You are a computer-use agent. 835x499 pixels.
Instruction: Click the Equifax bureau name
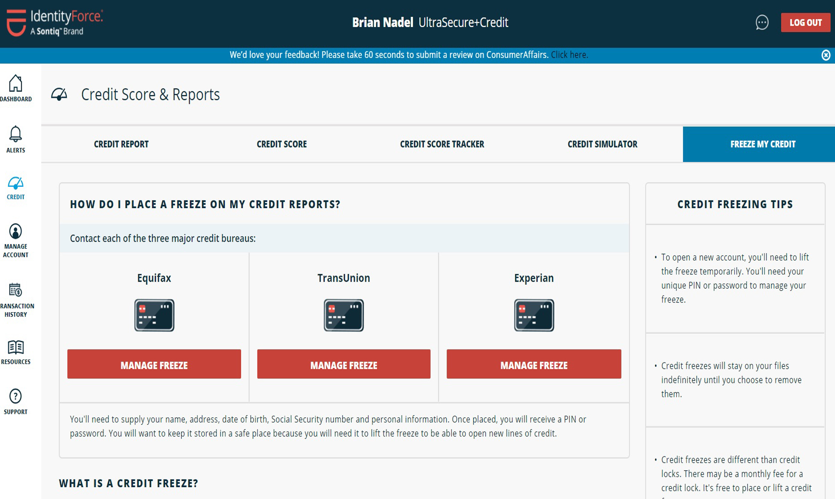(154, 278)
